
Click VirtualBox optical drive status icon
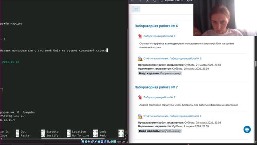[86, 141]
